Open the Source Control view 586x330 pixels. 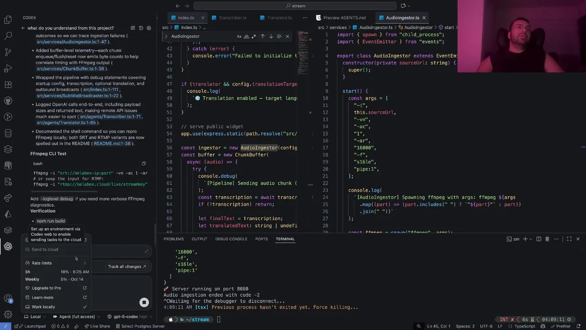coord(8,52)
